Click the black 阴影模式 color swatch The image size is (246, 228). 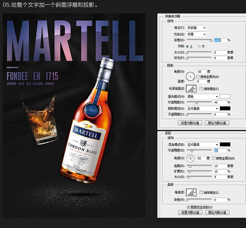pos(225,108)
